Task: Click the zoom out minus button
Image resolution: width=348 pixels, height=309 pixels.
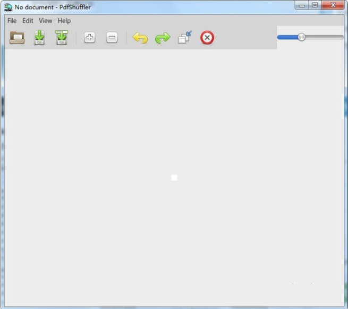Action: [x=112, y=37]
